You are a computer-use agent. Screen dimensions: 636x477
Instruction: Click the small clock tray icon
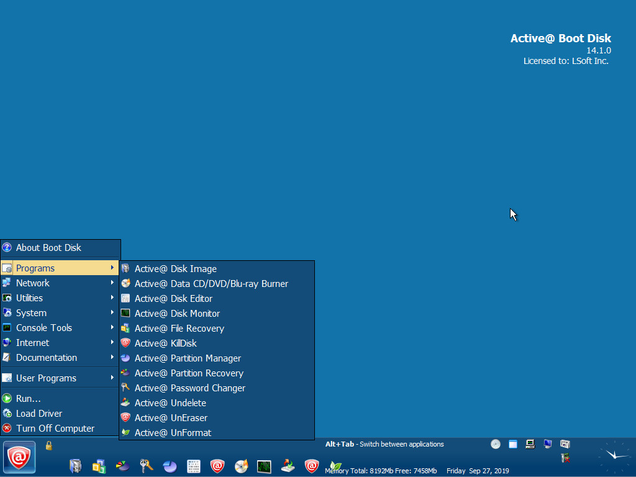pos(495,444)
